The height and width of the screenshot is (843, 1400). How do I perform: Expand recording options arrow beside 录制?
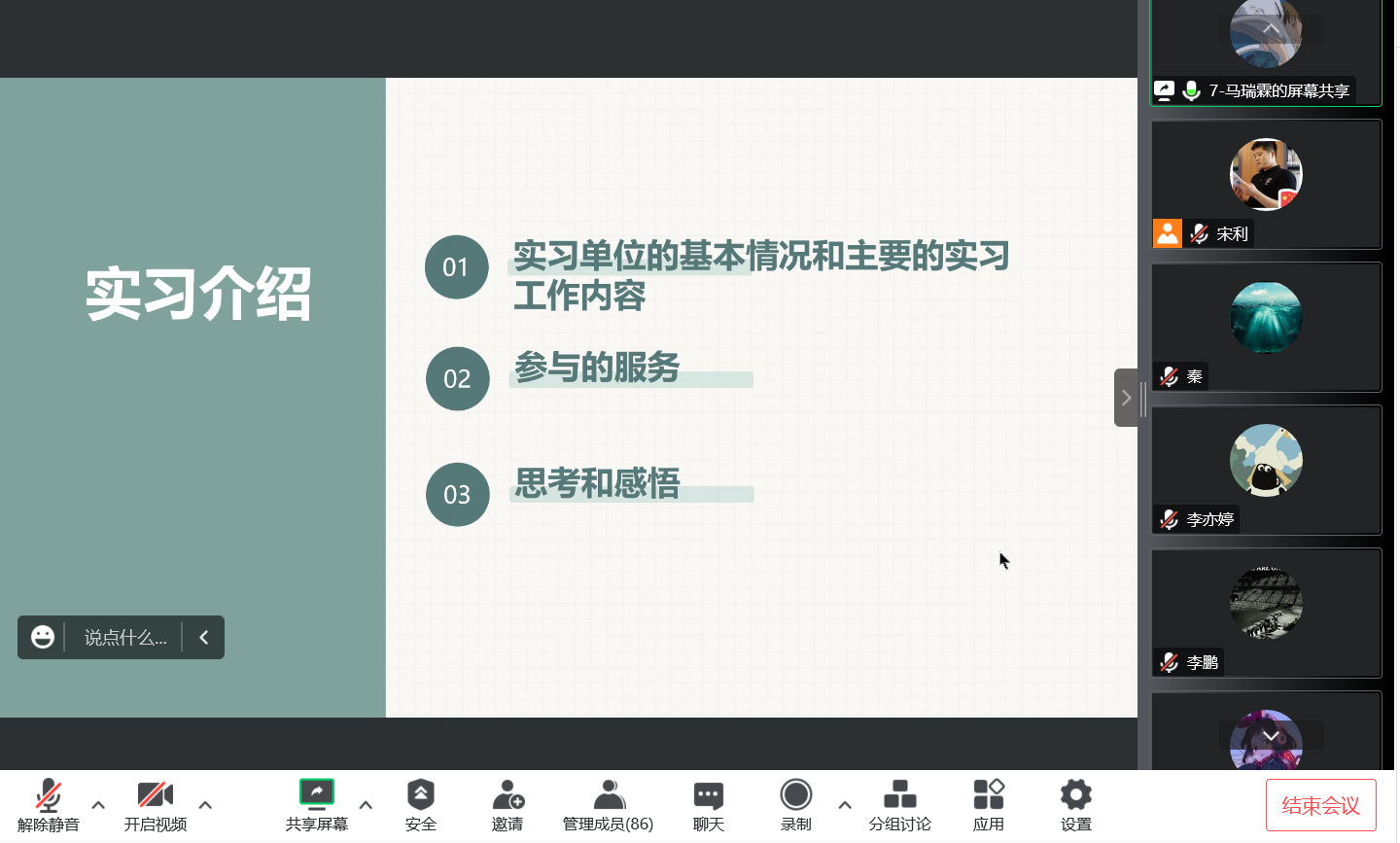(845, 805)
